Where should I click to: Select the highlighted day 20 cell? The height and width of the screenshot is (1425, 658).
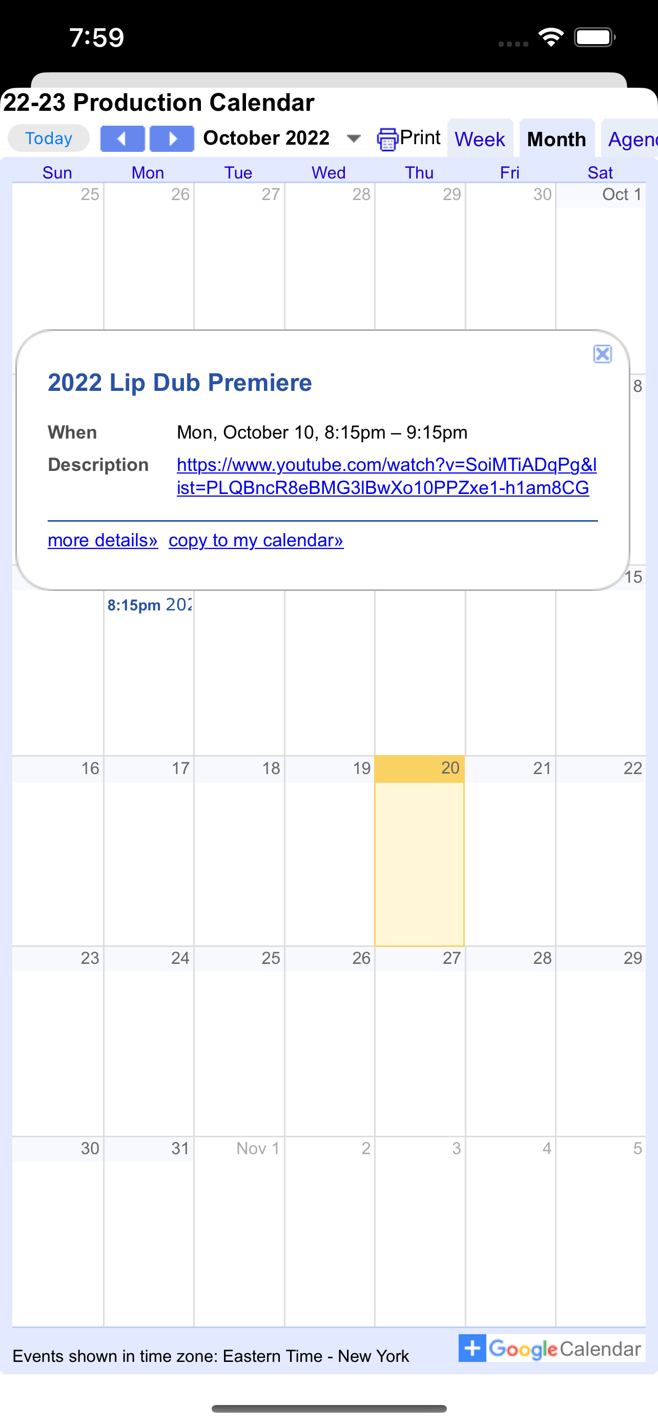(x=419, y=852)
